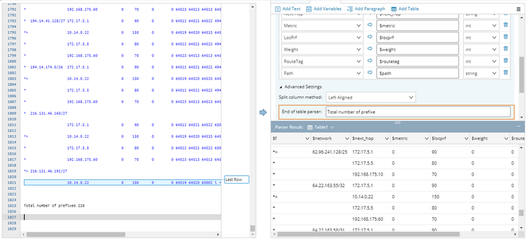Click the arrow icon next to Weight

[369, 49]
